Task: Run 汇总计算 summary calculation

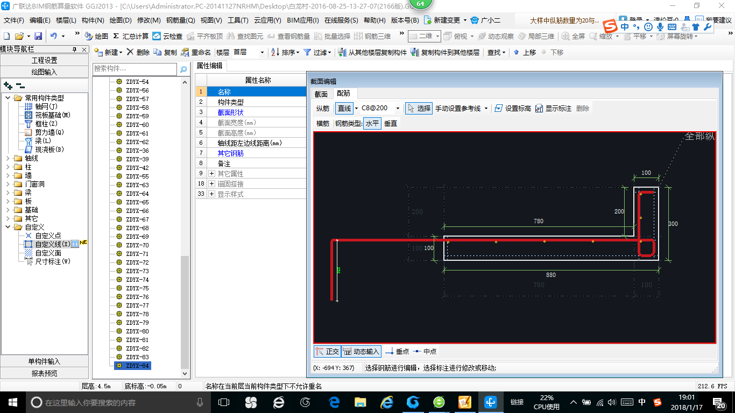Action: pos(131,36)
